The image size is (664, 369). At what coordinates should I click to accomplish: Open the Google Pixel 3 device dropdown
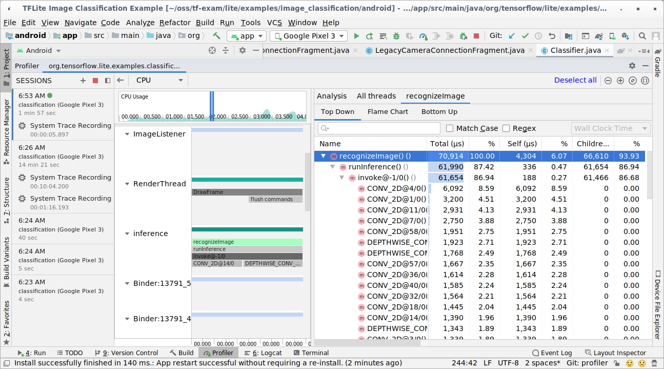(x=308, y=36)
